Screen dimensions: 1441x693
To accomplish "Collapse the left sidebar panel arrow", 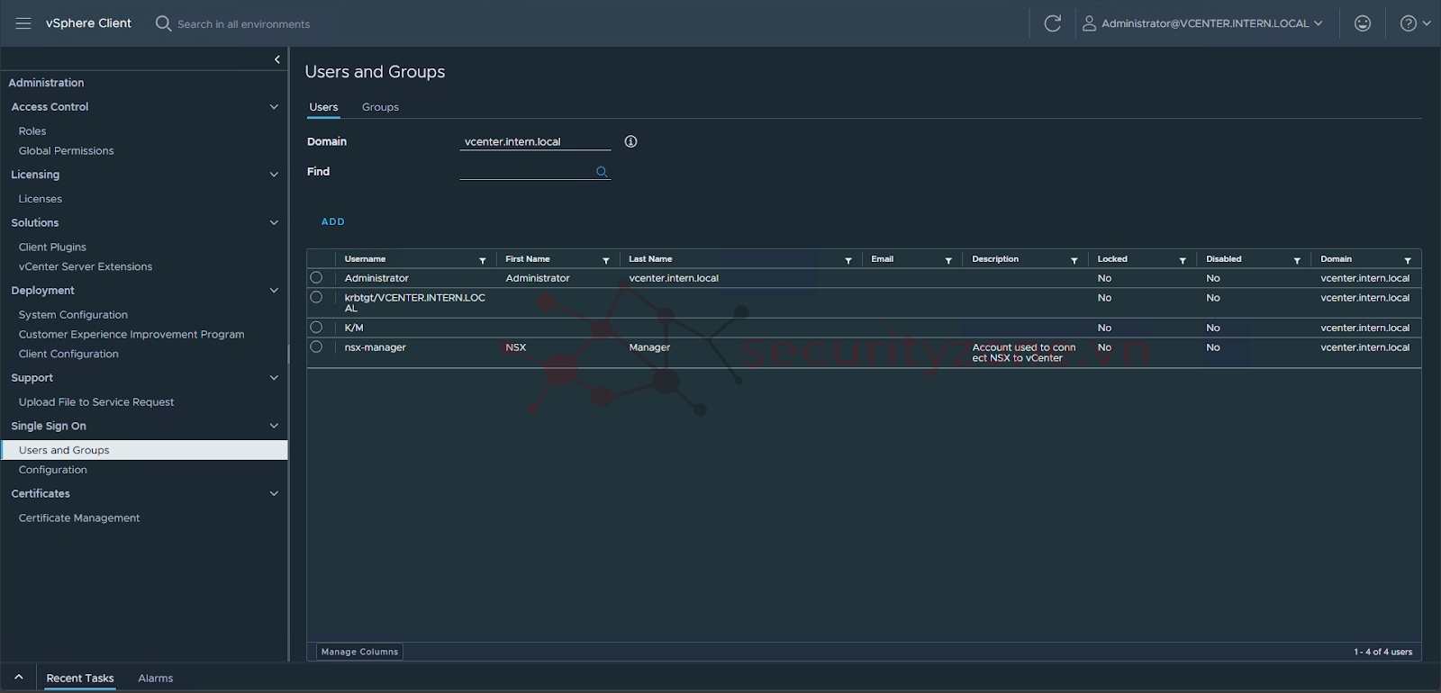I will coord(276,59).
